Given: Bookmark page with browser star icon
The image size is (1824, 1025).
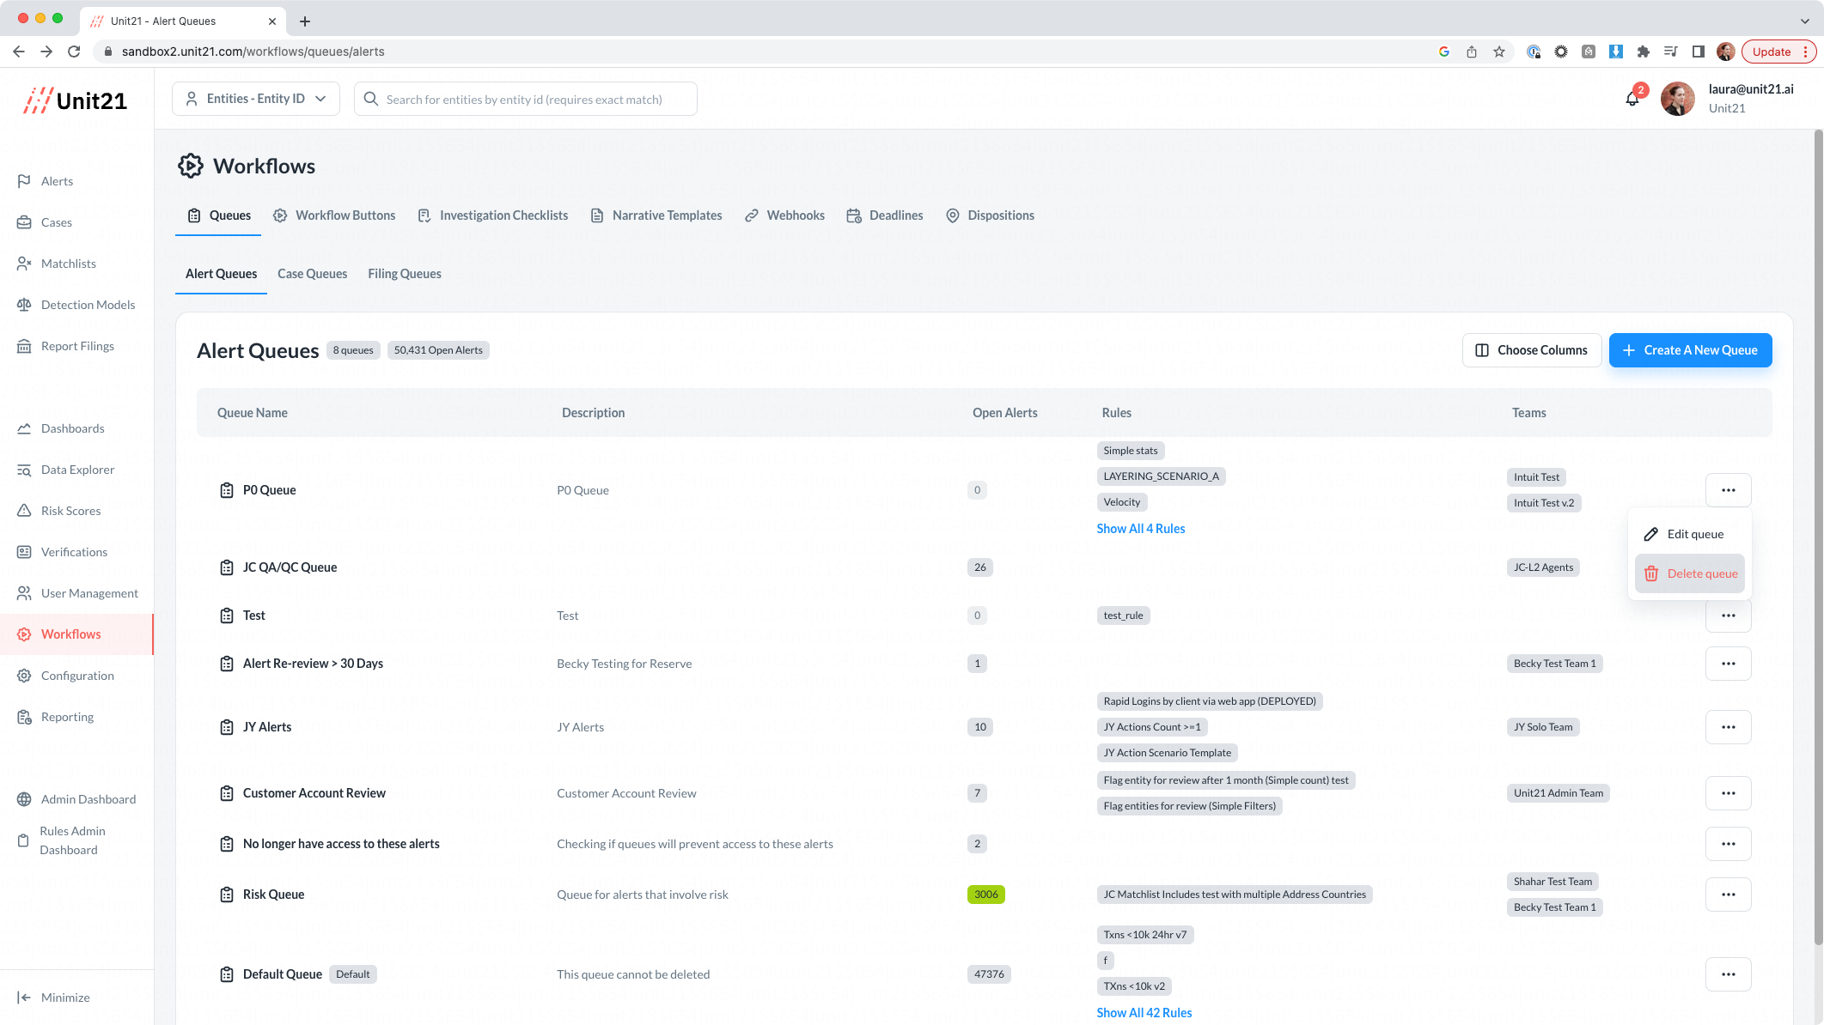Looking at the screenshot, I should point(1499,52).
